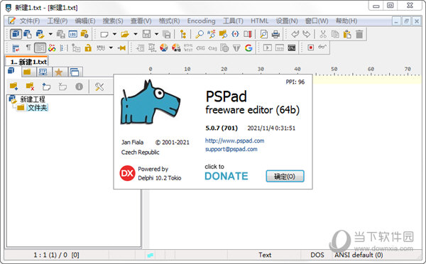Click the red macro record icon

[311, 48]
